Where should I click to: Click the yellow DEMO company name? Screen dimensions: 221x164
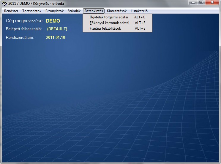53,21
